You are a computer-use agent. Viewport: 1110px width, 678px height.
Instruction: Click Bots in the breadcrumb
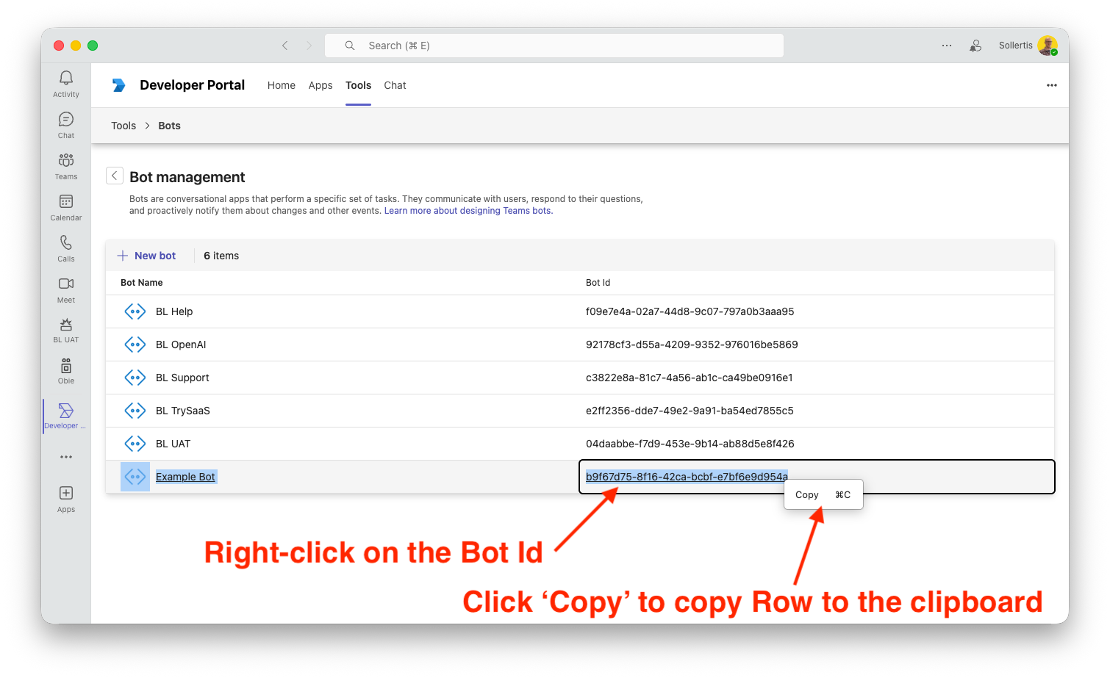[169, 126]
